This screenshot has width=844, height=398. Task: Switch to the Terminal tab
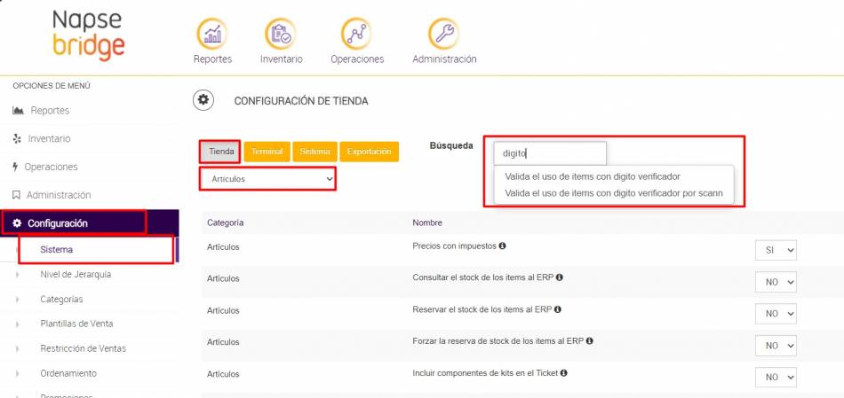pos(267,152)
